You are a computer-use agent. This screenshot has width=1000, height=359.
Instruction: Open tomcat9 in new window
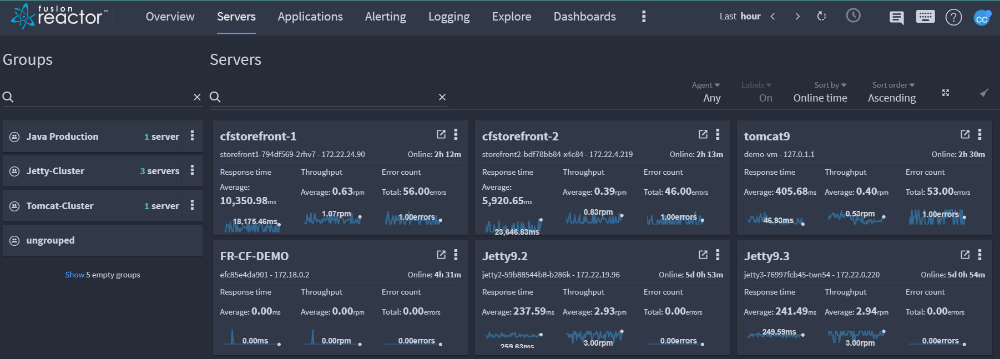pos(965,134)
